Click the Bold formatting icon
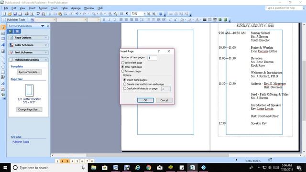This screenshot has width=306, height=172. click(104, 20)
